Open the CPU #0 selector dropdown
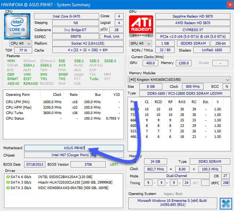Viewport: 234px width, 211px height. click(x=20, y=44)
